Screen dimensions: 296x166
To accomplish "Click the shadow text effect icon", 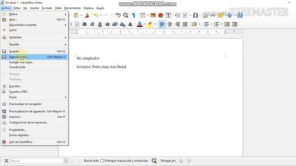I will click(130, 24).
